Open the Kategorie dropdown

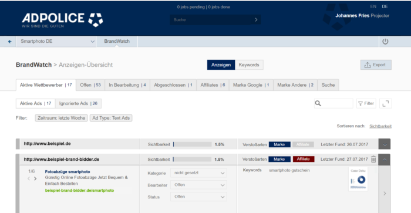tap(198, 173)
